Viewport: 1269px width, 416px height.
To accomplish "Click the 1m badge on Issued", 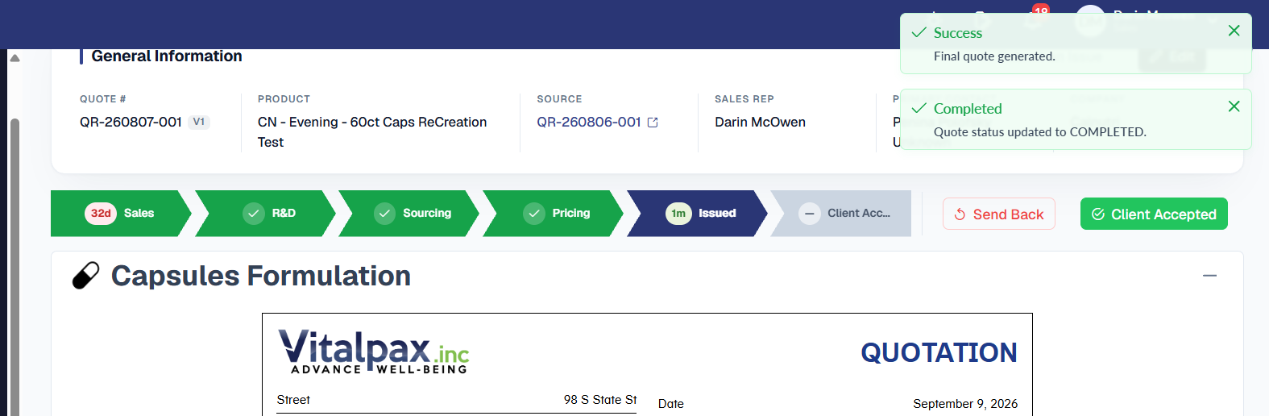I will (678, 214).
